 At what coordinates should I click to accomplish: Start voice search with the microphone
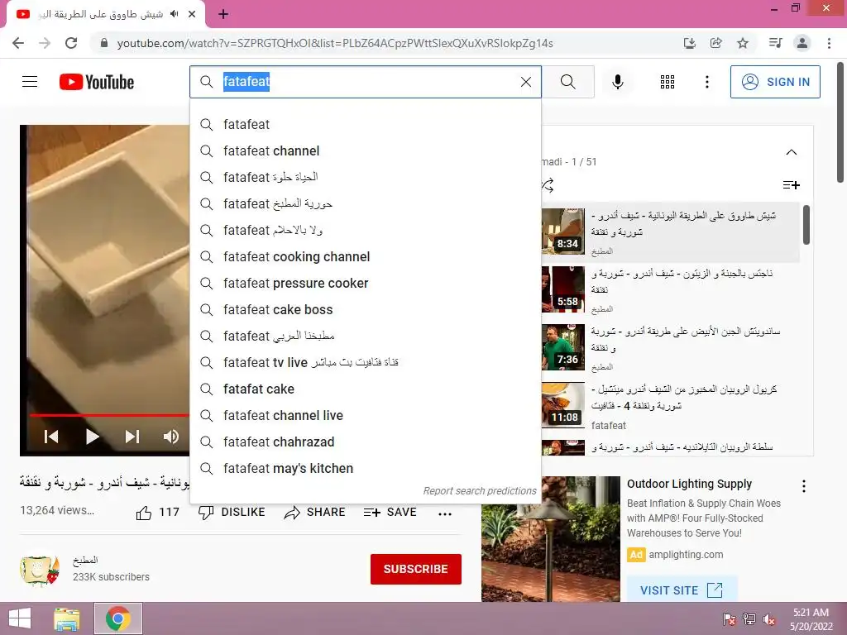pyautogui.click(x=617, y=82)
